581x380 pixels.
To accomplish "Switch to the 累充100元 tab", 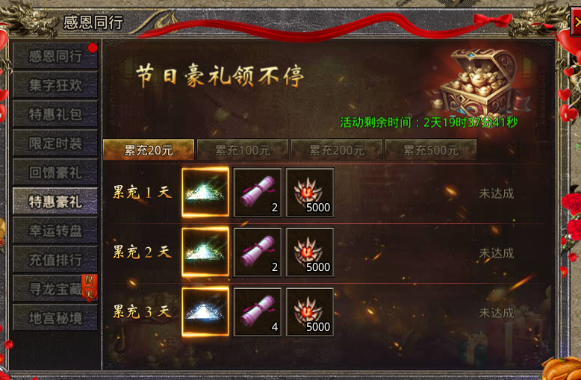I will (x=243, y=149).
